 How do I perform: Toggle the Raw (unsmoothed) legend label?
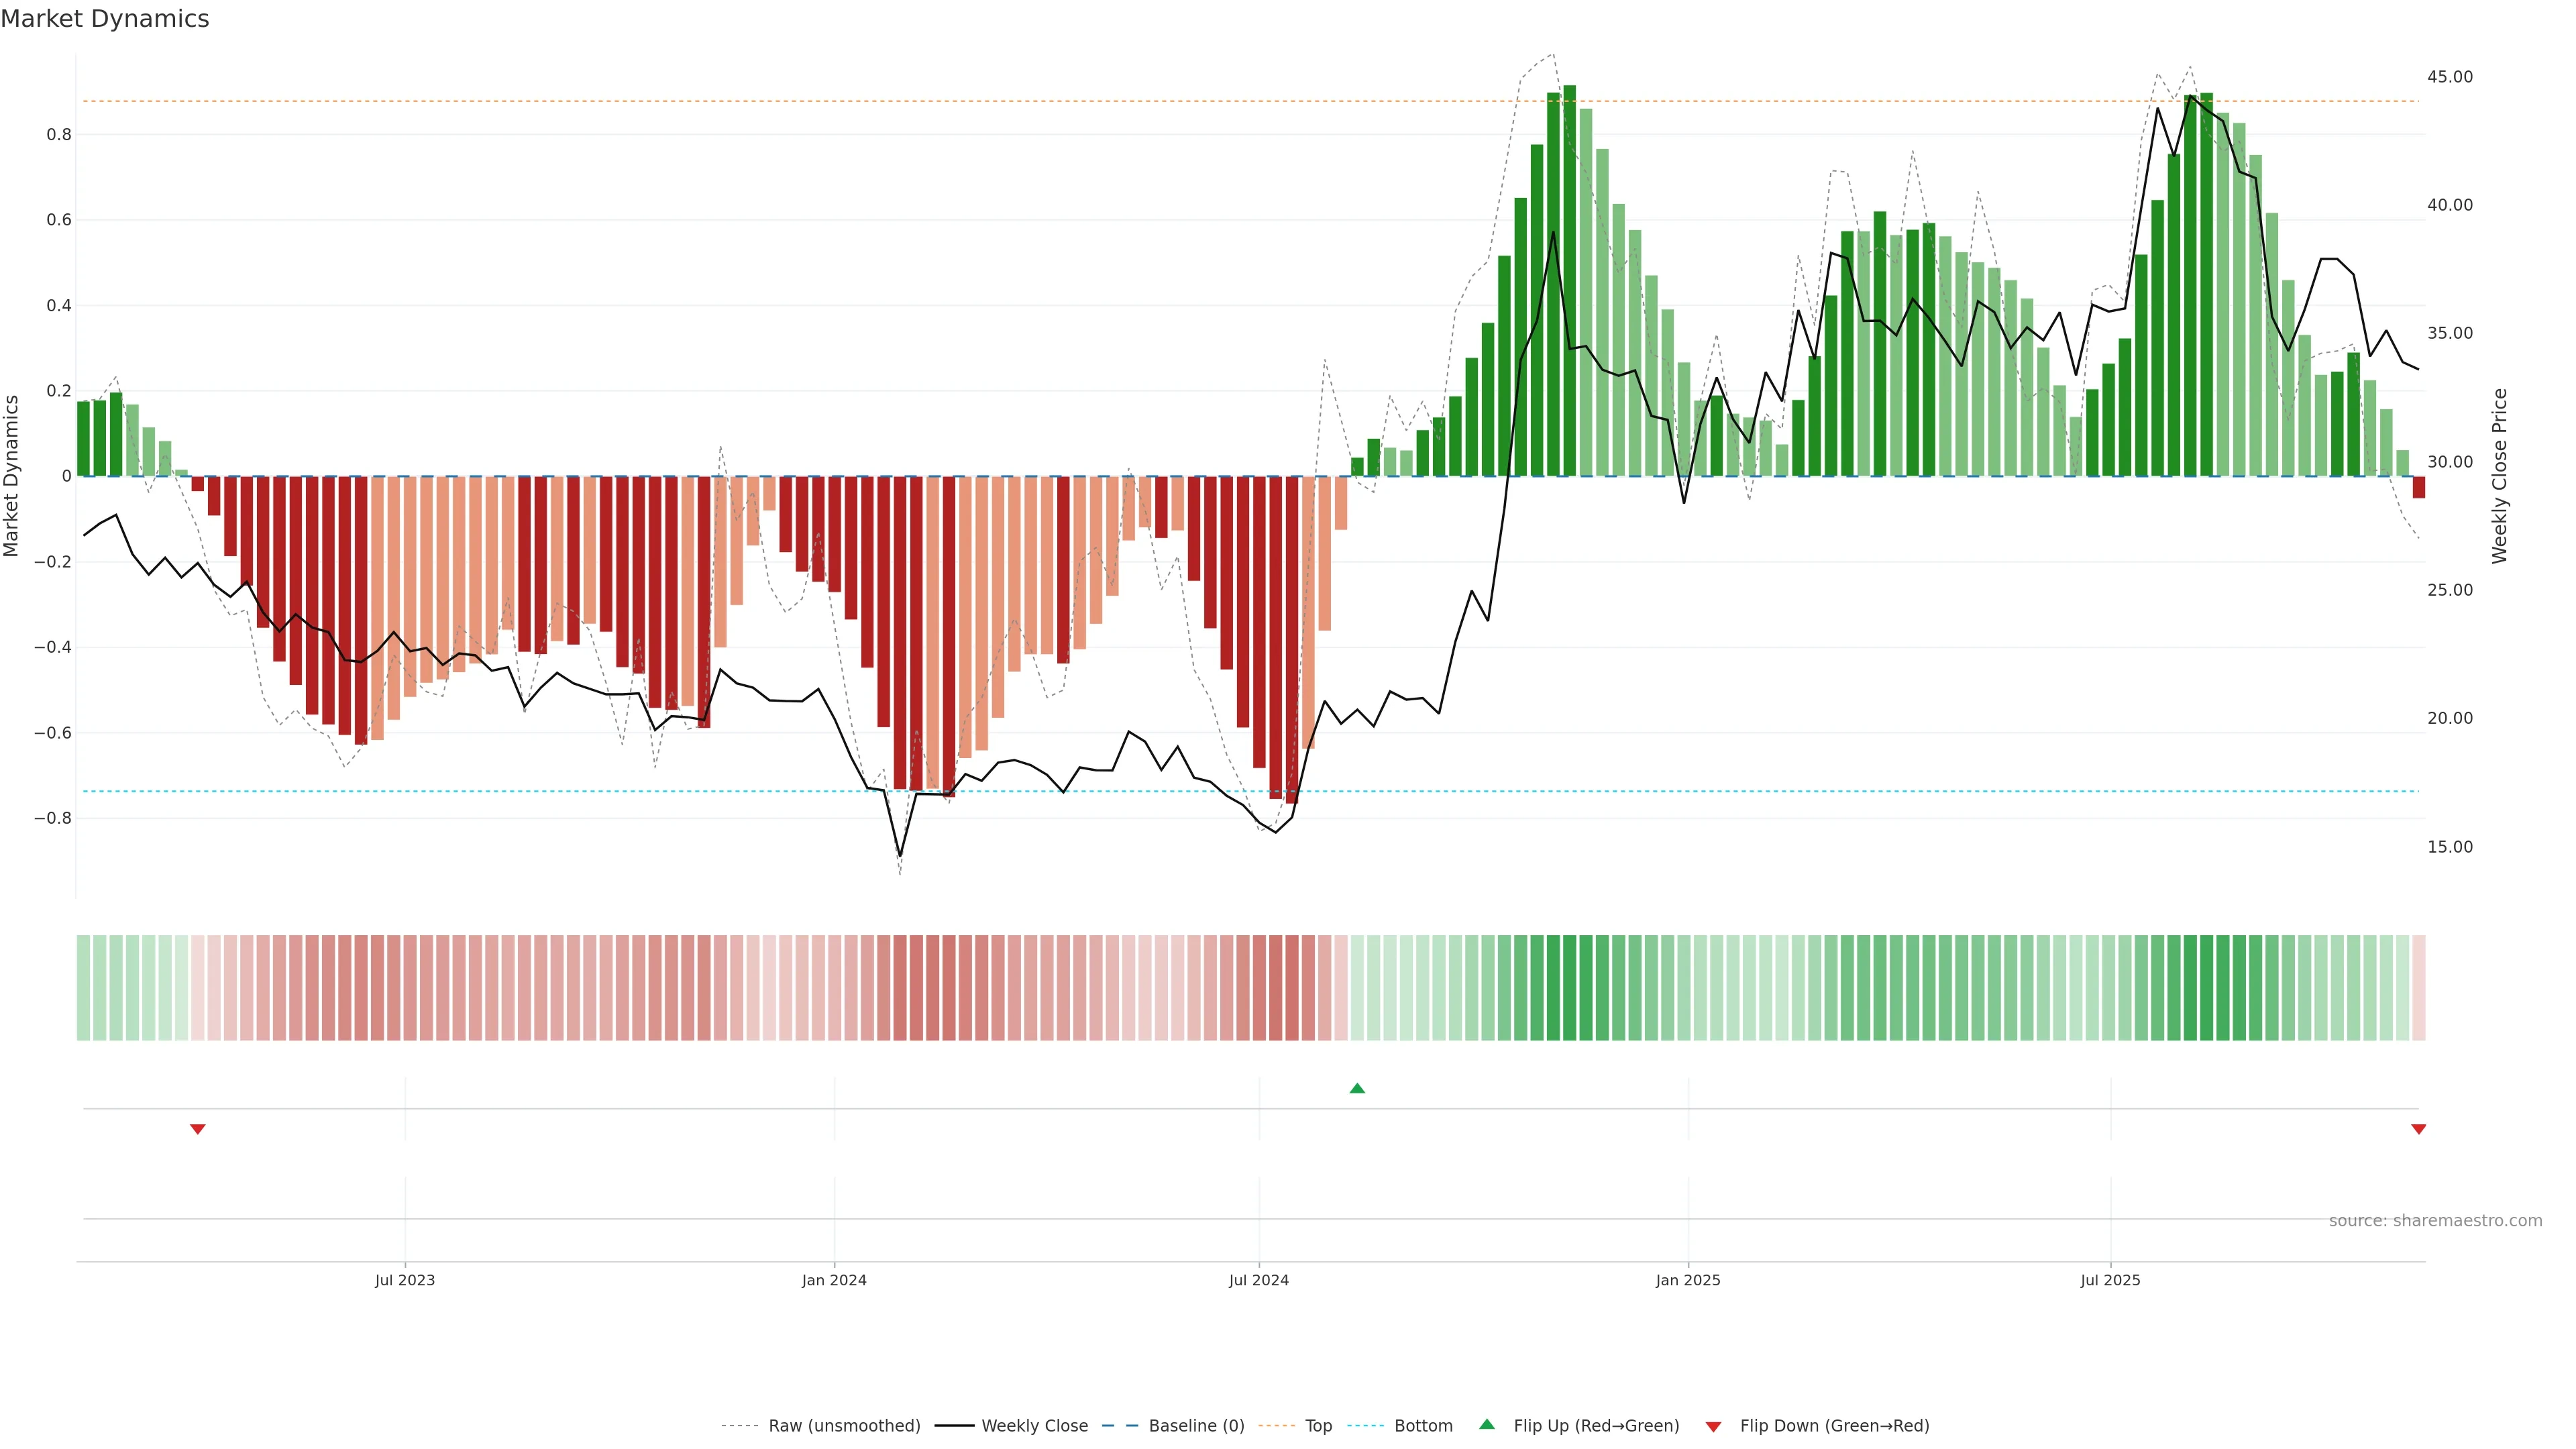pyautogui.click(x=844, y=1426)
